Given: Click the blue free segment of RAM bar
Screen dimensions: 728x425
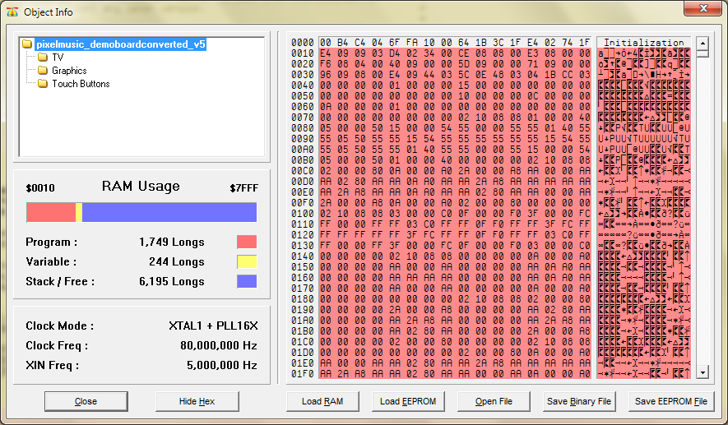Looking at the screenshot, I should pyautogui.click(x=169, y=212).
